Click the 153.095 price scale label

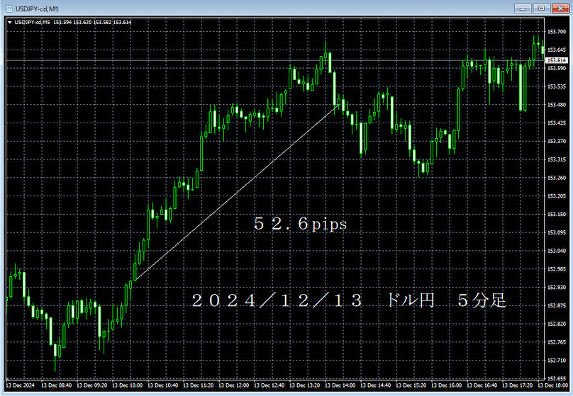[557, 232]
